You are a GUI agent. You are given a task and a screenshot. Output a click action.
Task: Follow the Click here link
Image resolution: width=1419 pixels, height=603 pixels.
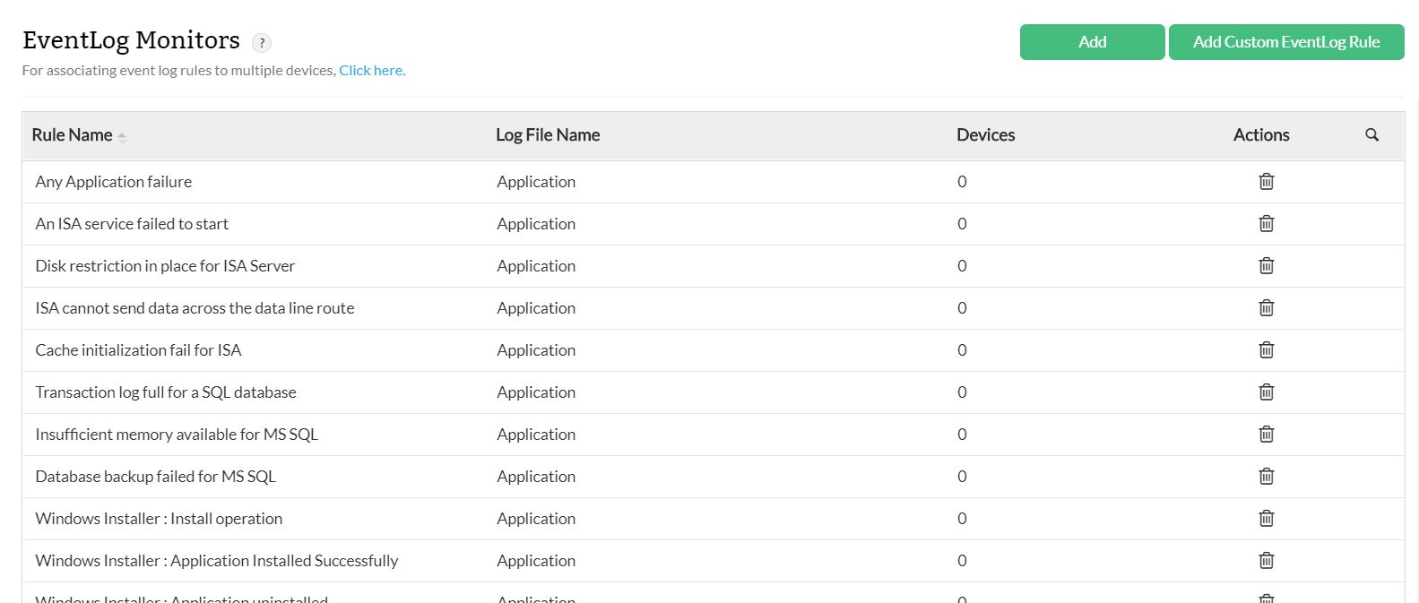[371, 71]
